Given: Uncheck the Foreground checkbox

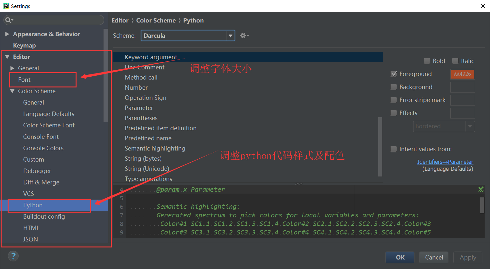Looking at the screenshot, I should pyautogui.click(x=394, y=74).
